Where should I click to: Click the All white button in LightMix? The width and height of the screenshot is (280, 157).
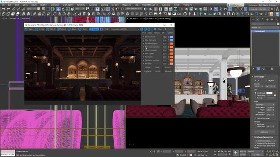[x=168, y=72]
